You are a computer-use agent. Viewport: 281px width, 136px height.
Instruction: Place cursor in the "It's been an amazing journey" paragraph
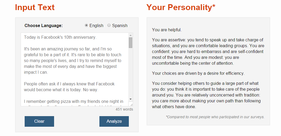pos(72,61)
